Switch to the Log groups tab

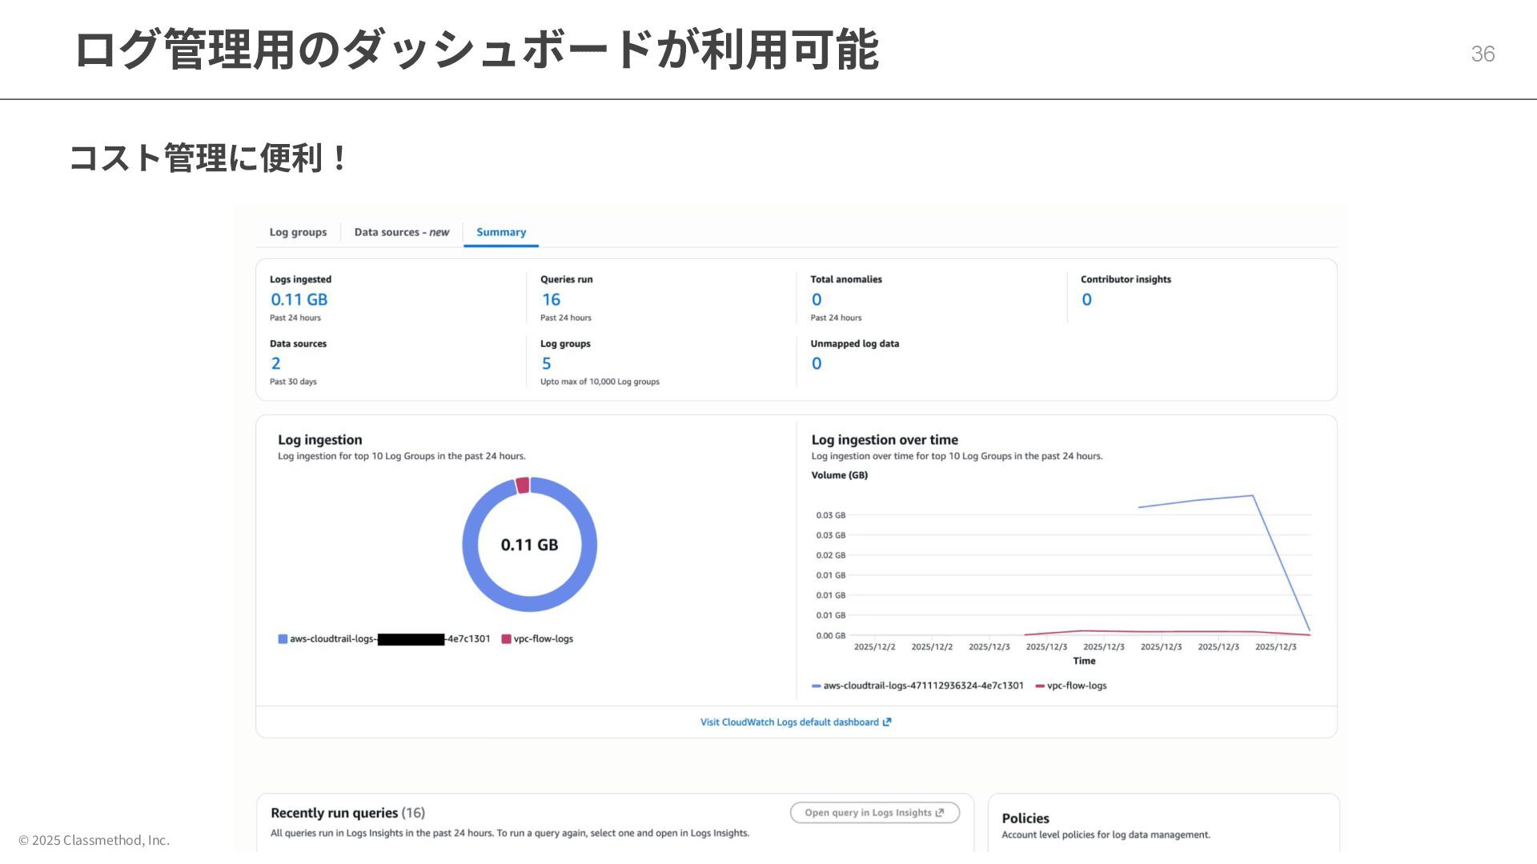click(298, 232)
